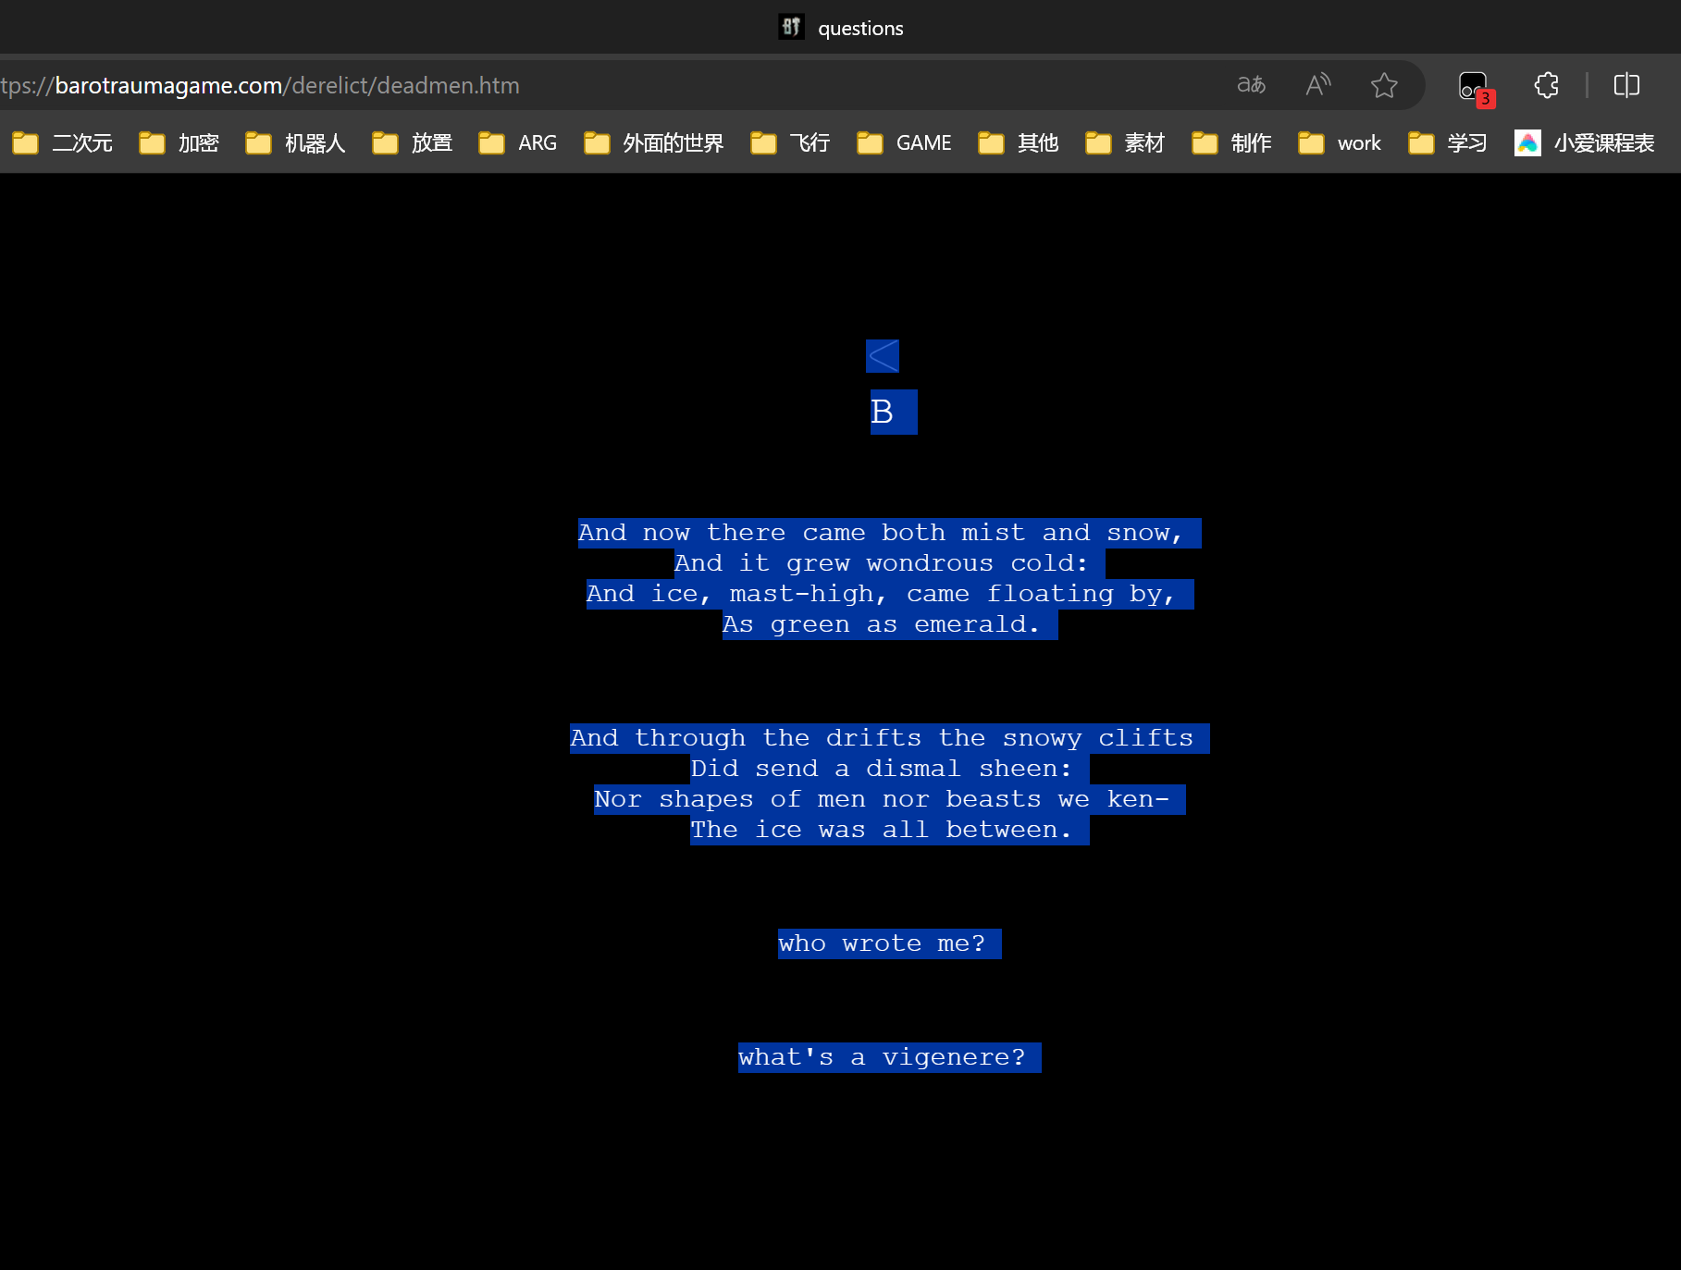Open the 飞行 bookmark folder
This screenshot has height=1270, width=1681.
click(790, 142)
